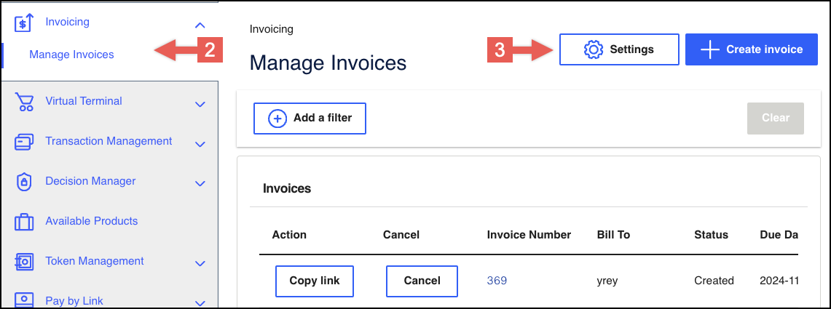This screenshot has height=309, width=831.
Task: Click the Available Products briefcase icon
Action: pyautogui.click(x=25, y=222)
